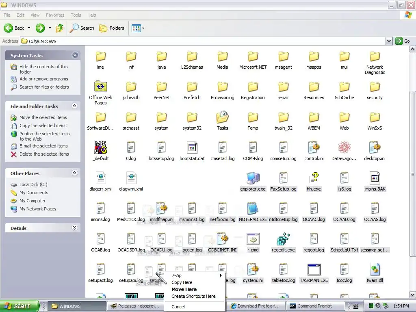Image resolution: width=416 pixels, height=312 pixels.
Task: Toggle the Folders pane button
Action: click(112, 28)
